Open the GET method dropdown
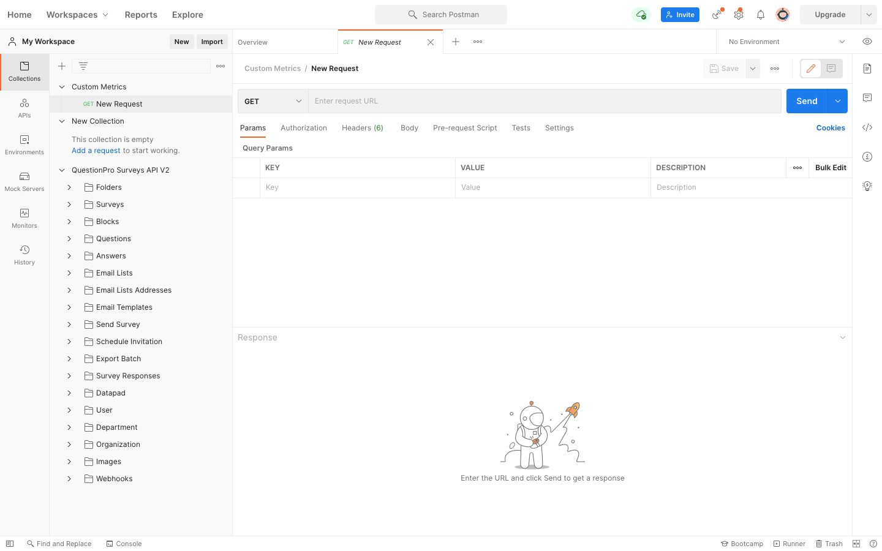 (273, 100)
